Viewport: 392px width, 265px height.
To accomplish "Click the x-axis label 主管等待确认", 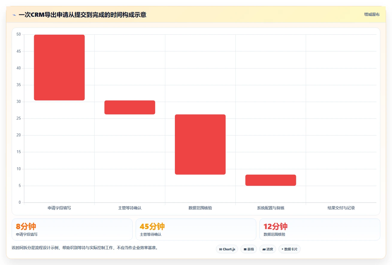I will pos(130,208).
